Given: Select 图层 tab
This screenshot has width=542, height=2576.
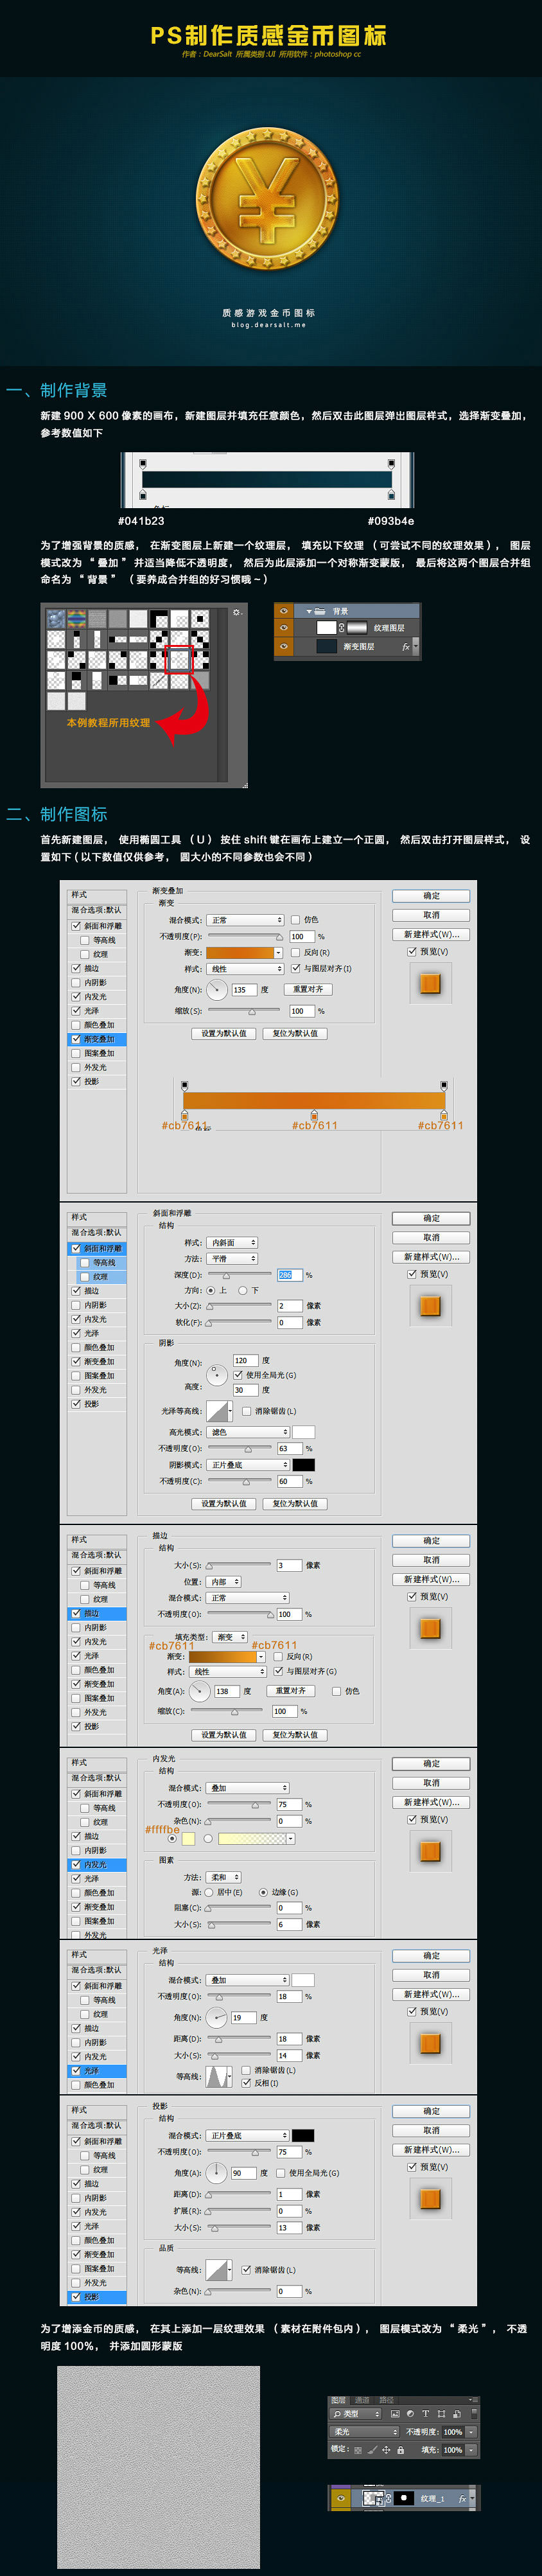Looking at the screenshot, I should pos(339,2400).
